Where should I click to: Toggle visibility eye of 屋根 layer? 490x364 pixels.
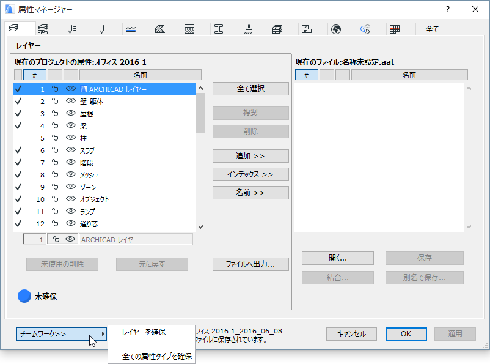pyautogui.click(x=71, y=113)
